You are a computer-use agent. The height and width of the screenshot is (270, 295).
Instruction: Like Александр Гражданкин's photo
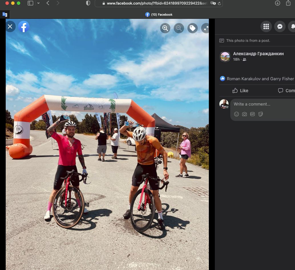tap(240, 90)
